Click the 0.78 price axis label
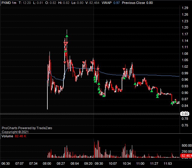192x168 pixels. tap(185, 119)
